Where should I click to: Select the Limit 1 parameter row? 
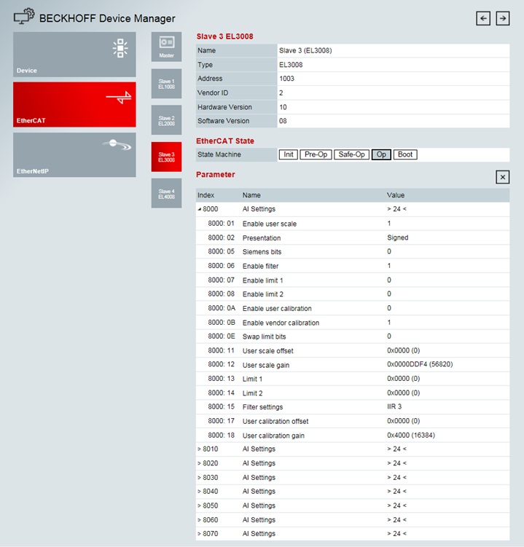(x=353, y=379)
